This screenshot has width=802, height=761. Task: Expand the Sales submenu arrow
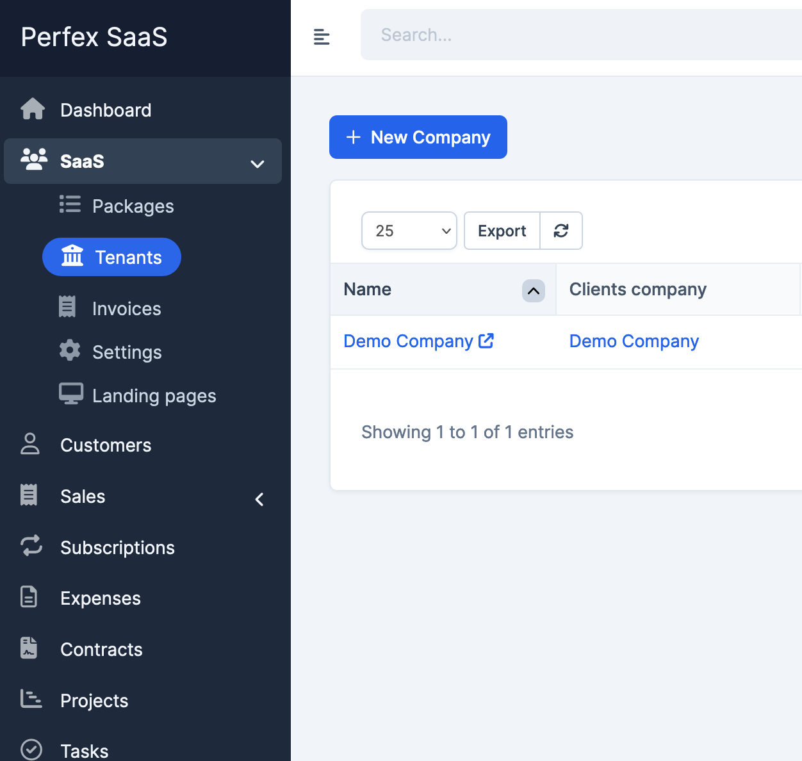pos(259,500)
